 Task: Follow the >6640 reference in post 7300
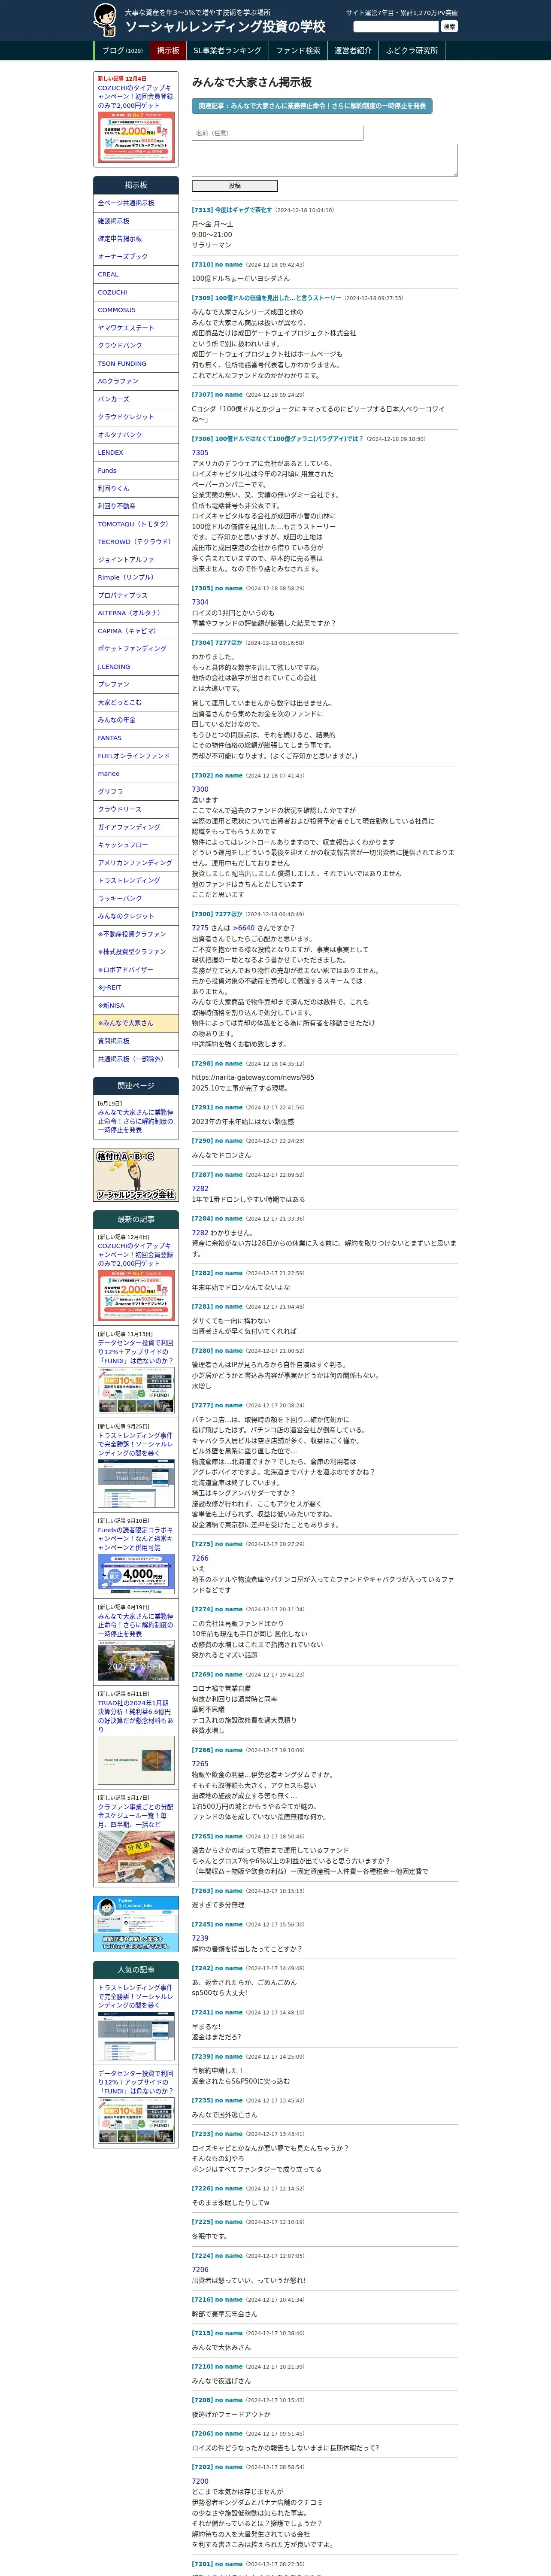(244, 928)
